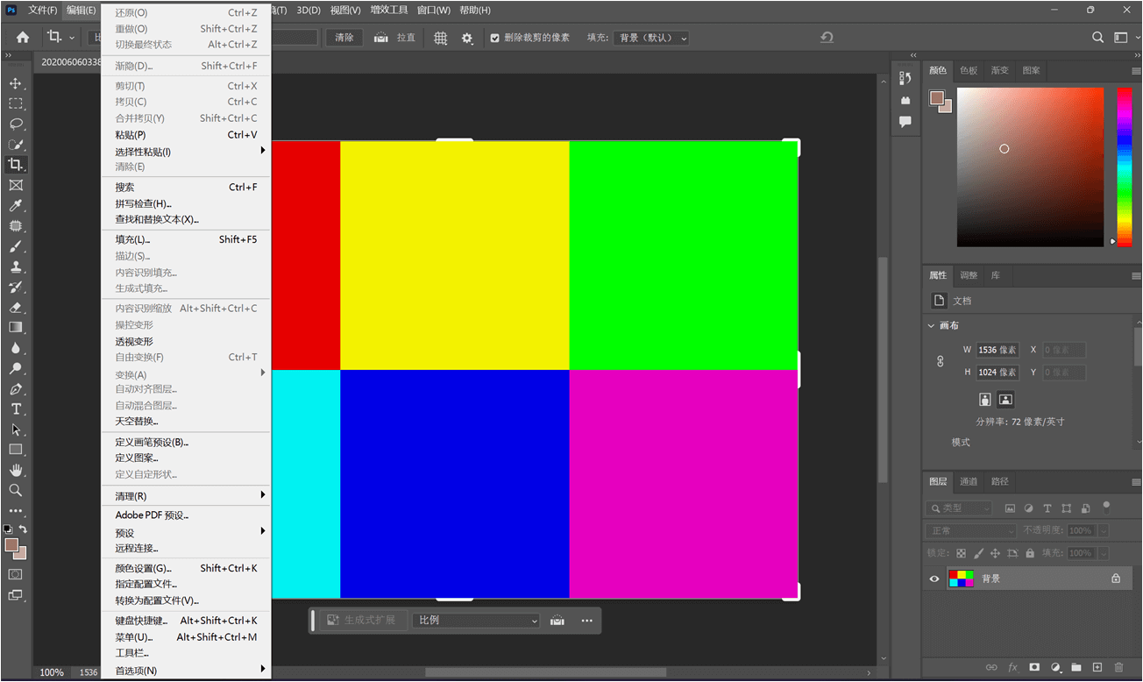Screen dimensions: 1143x682
Task: Click the foreground color swatch in the toolbar
Action: point(11,545)
